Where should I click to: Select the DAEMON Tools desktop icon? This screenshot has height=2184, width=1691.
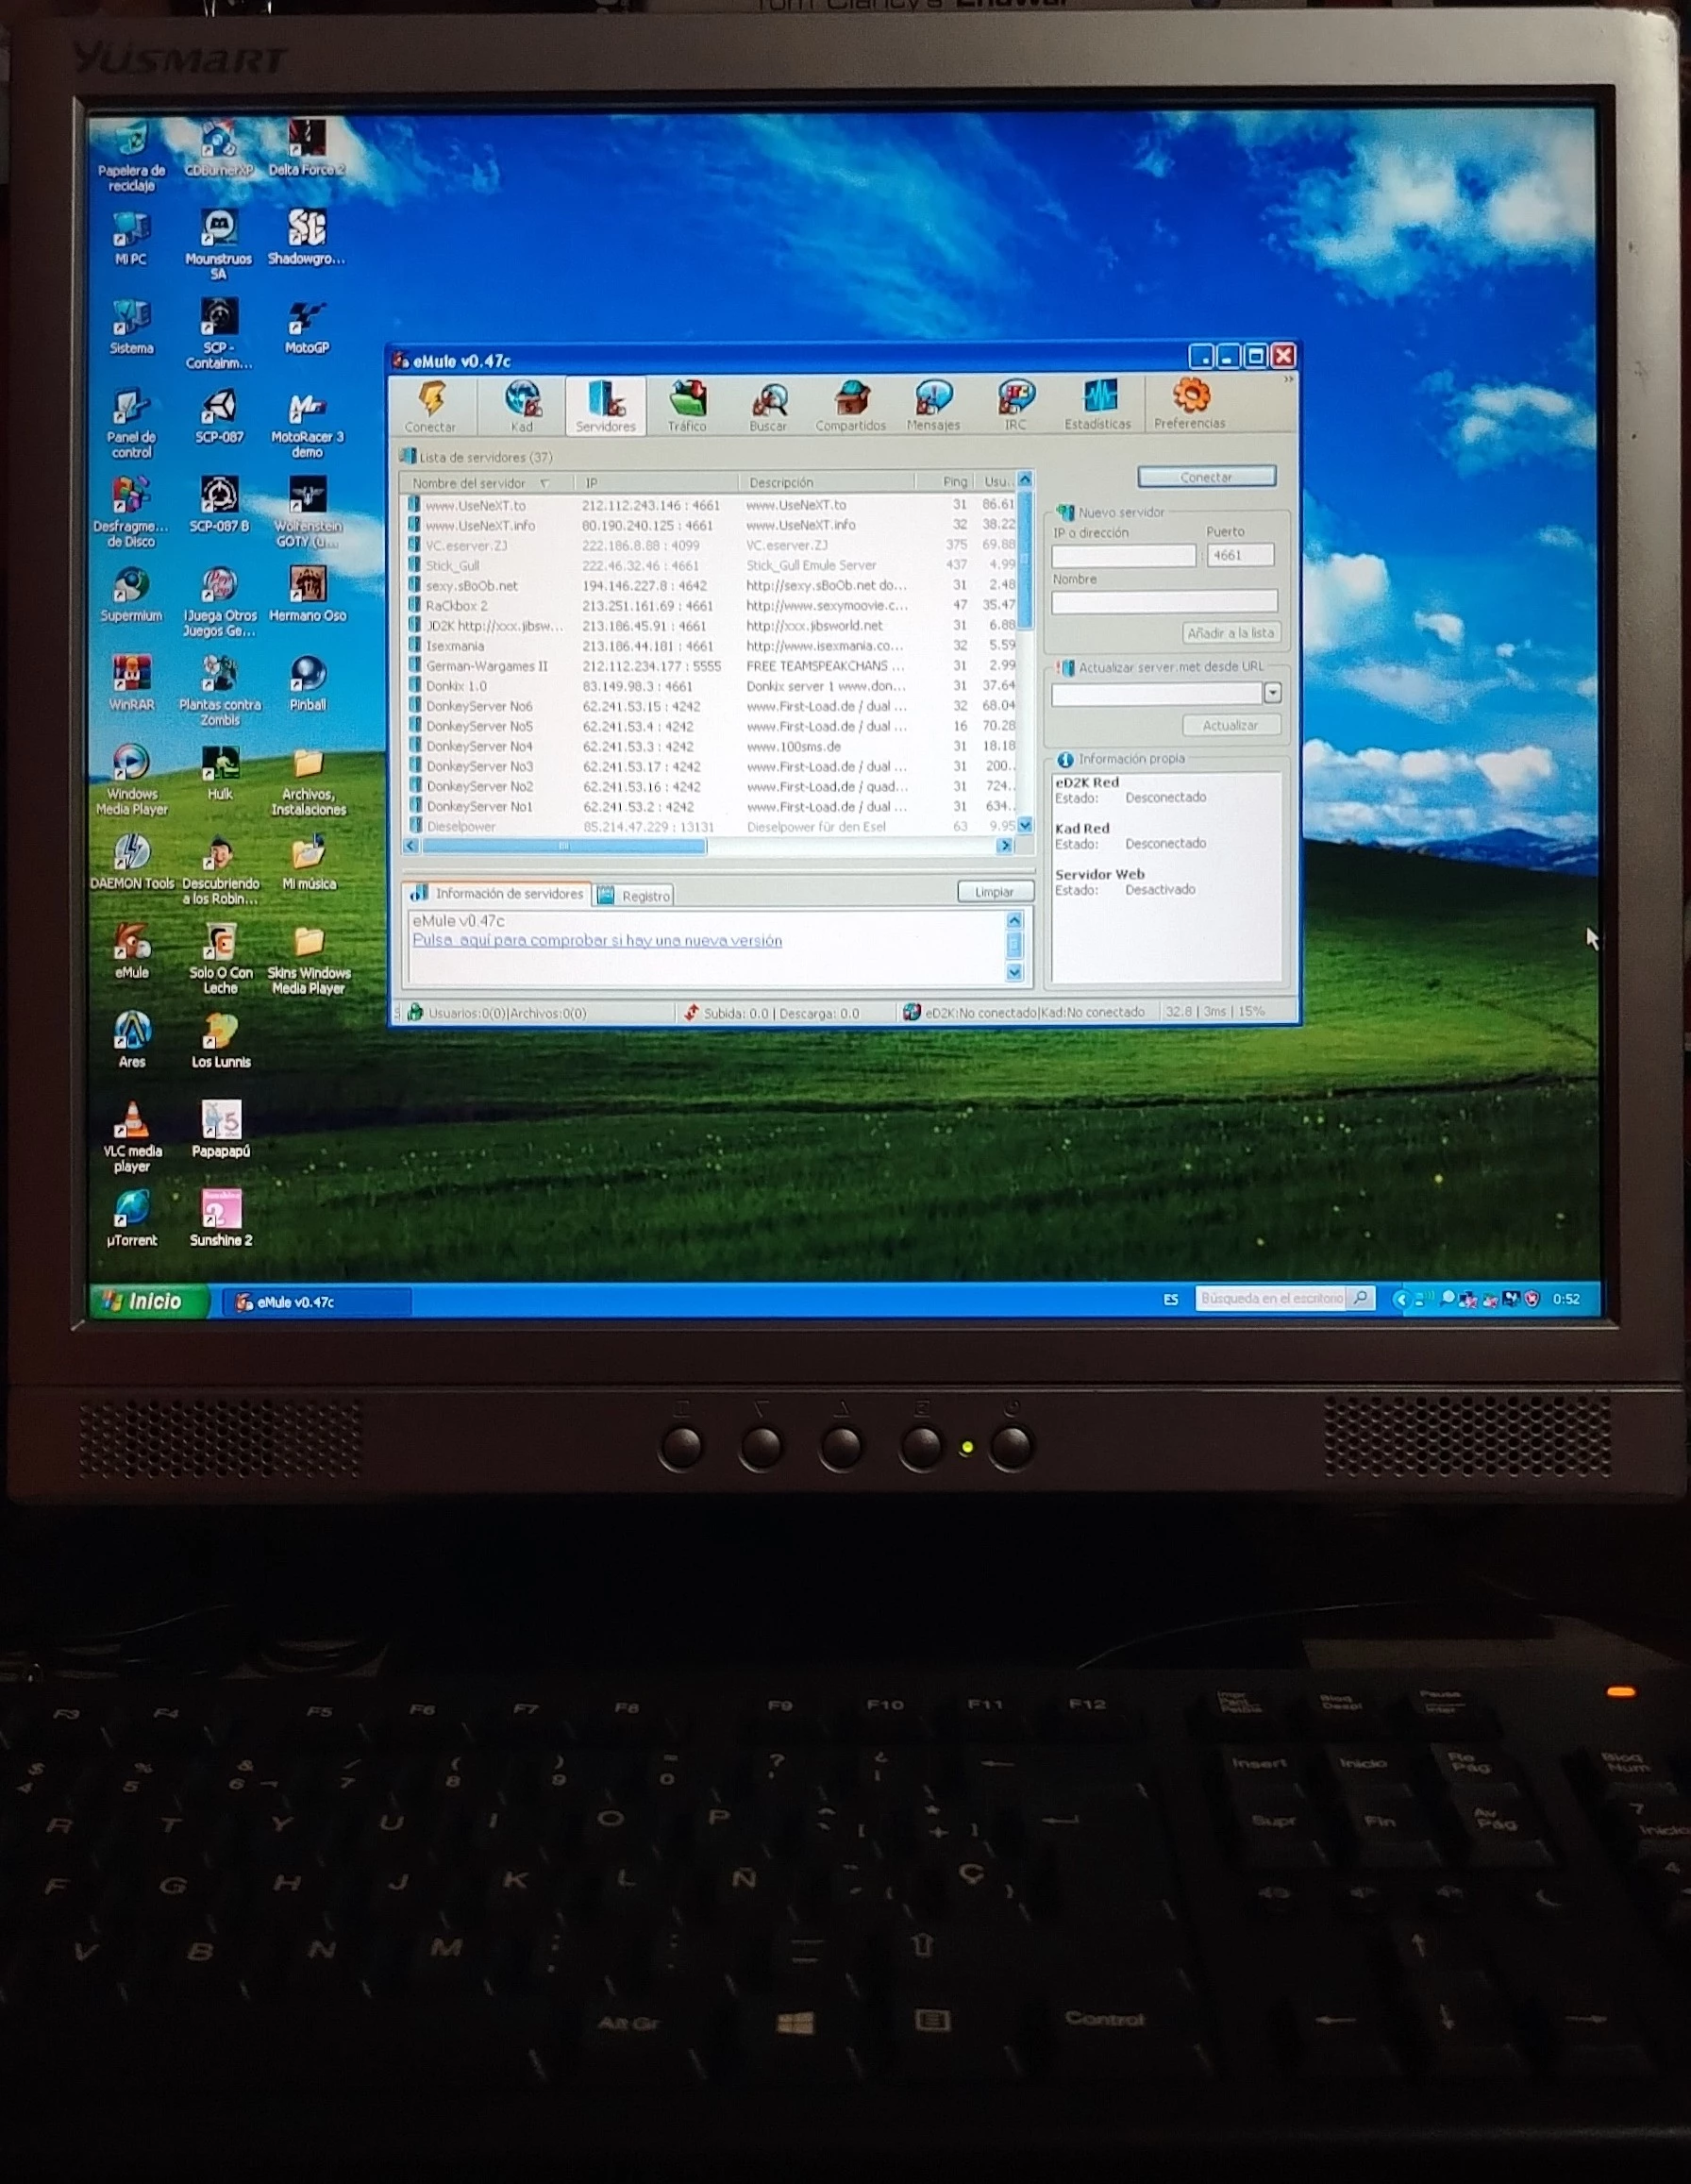(132, 862)
